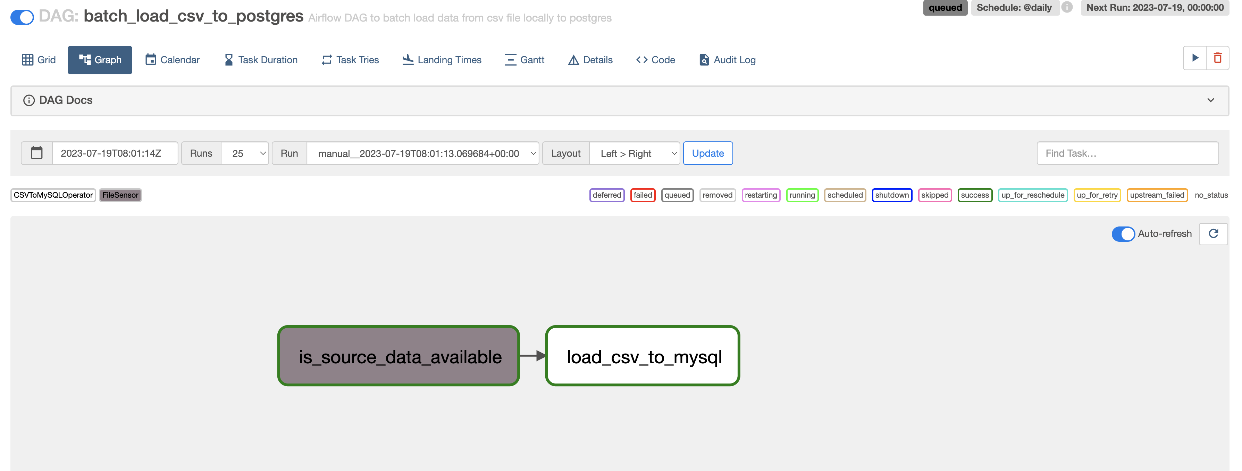Image resolution: width=1242 pixels, height=471 pixels.
Task: Click the failed status legend swatch
Action: click(x=642, y=195)
